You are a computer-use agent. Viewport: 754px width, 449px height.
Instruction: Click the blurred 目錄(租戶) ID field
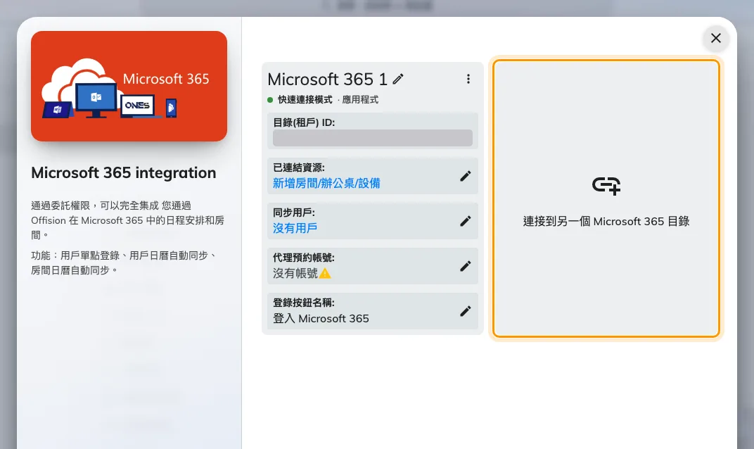point(373,138)
